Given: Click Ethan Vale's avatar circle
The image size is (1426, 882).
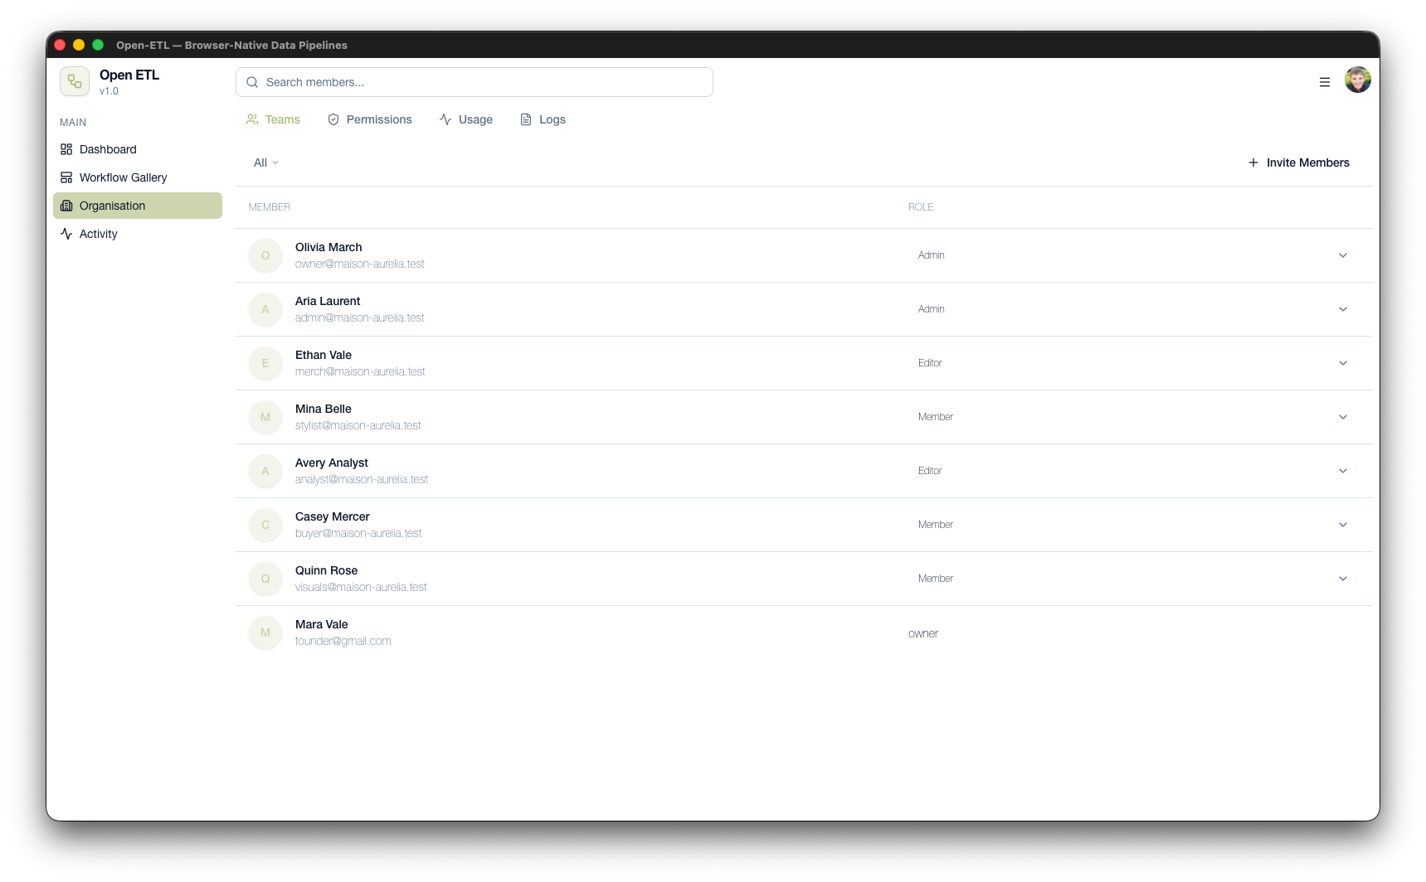Looking at the screenshot, I should click(x=265, y=363).
